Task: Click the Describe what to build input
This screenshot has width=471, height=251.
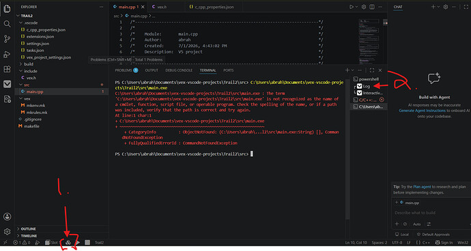Action: 431,213
